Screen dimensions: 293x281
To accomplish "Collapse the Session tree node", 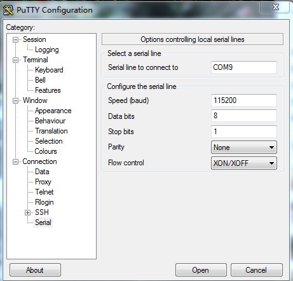I will 15,39.
